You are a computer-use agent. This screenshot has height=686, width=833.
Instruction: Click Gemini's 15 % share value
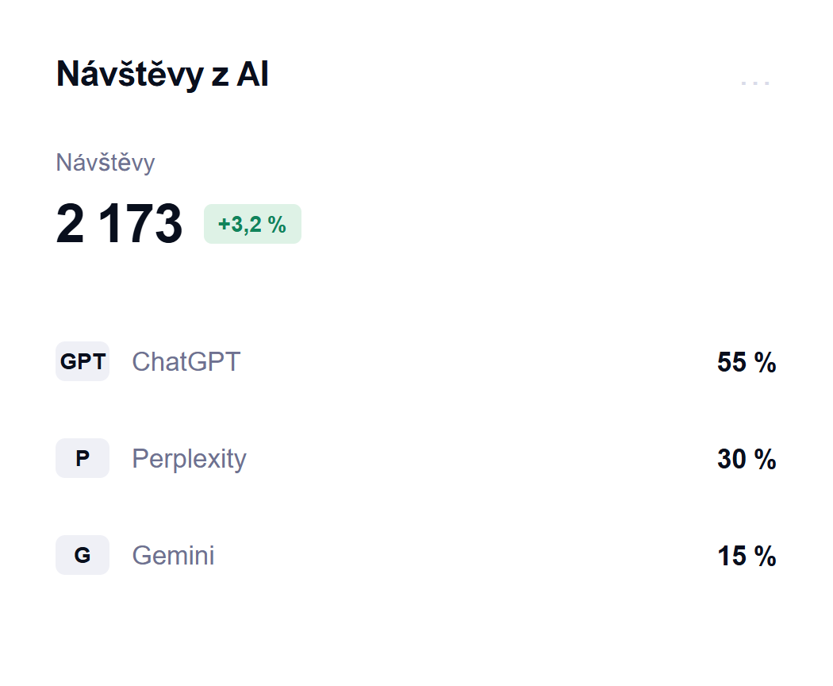[747, 556]
